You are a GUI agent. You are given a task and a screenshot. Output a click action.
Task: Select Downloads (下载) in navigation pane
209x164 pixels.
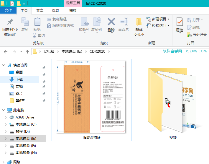[16, 79]
